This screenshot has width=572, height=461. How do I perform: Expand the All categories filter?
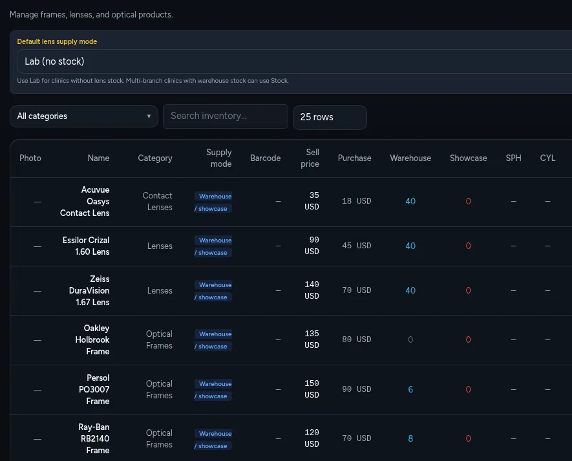pyautogui.click(x=84, y=116)
